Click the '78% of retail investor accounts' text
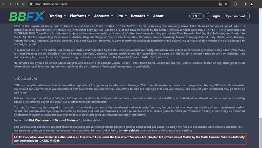The height and width of the screenshot is (148, 262). click(160, 85)
